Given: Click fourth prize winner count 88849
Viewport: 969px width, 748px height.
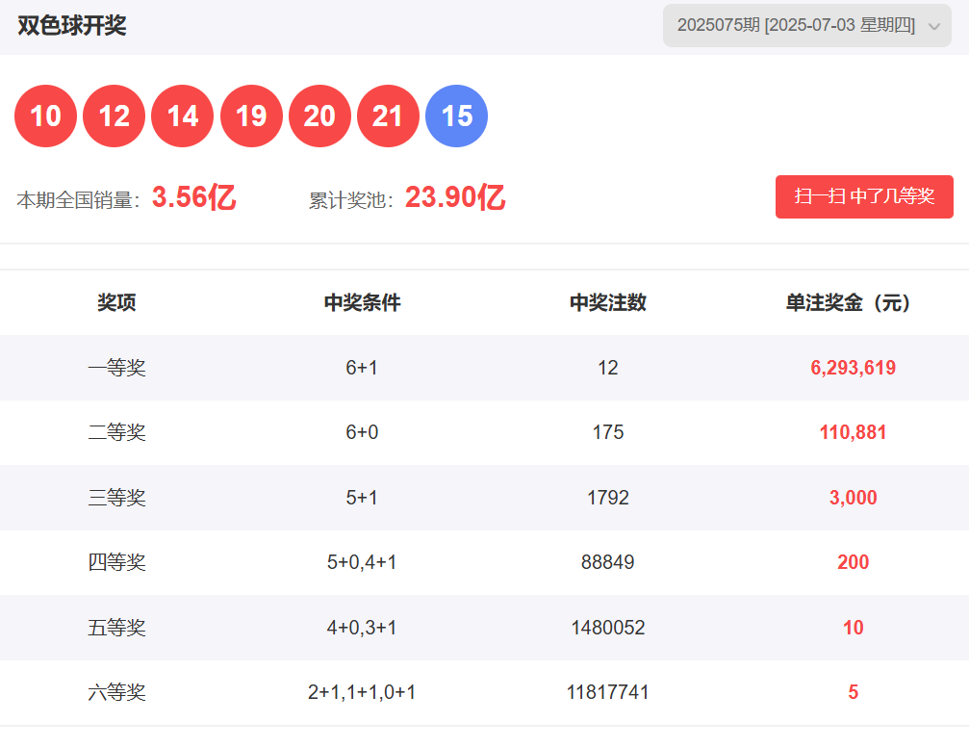Looking at the screenshot, I should pyautogui.click(x=608, y=562).
